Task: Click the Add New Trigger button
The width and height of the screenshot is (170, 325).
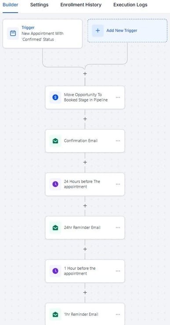Action: coord(127,30)
